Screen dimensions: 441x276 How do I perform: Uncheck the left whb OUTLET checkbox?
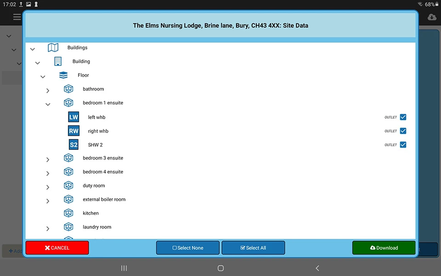coord(403,117)
